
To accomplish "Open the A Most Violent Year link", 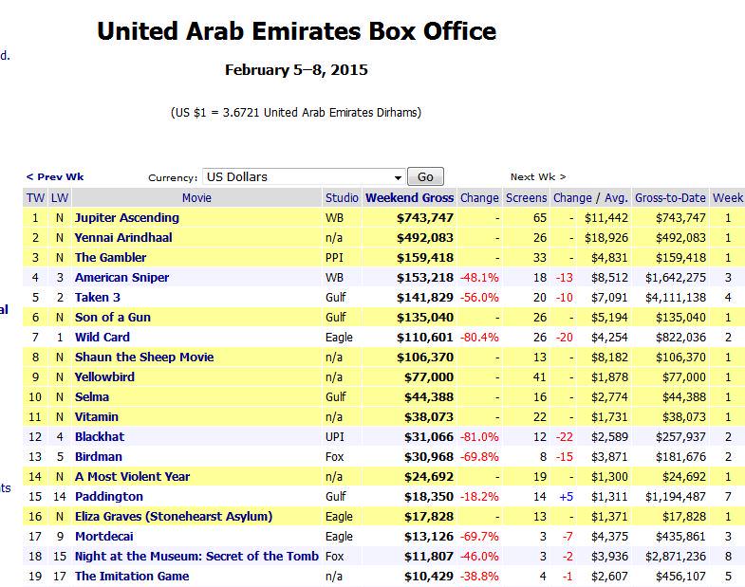I will tap(133, 477).
